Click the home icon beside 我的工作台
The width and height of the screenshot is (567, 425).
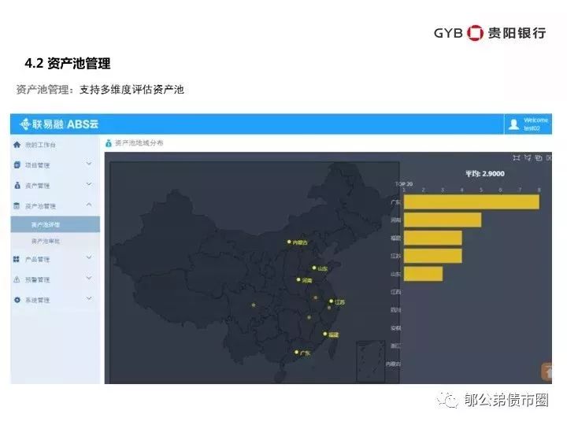(17, 145)
